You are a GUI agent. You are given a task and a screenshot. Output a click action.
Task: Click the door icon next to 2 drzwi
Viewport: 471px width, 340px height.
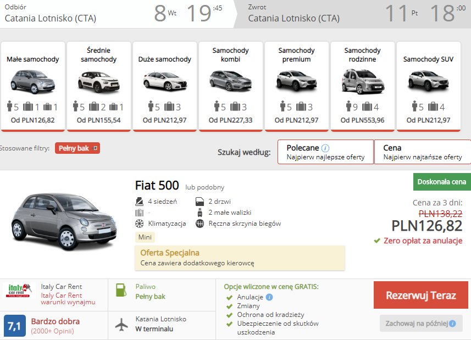pos(200,202)
